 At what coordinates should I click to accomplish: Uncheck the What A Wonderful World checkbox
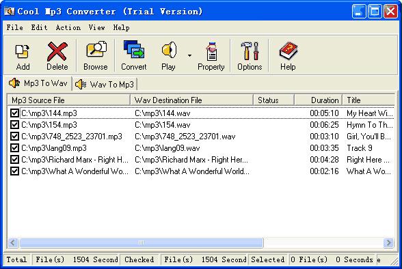(14, 171)
